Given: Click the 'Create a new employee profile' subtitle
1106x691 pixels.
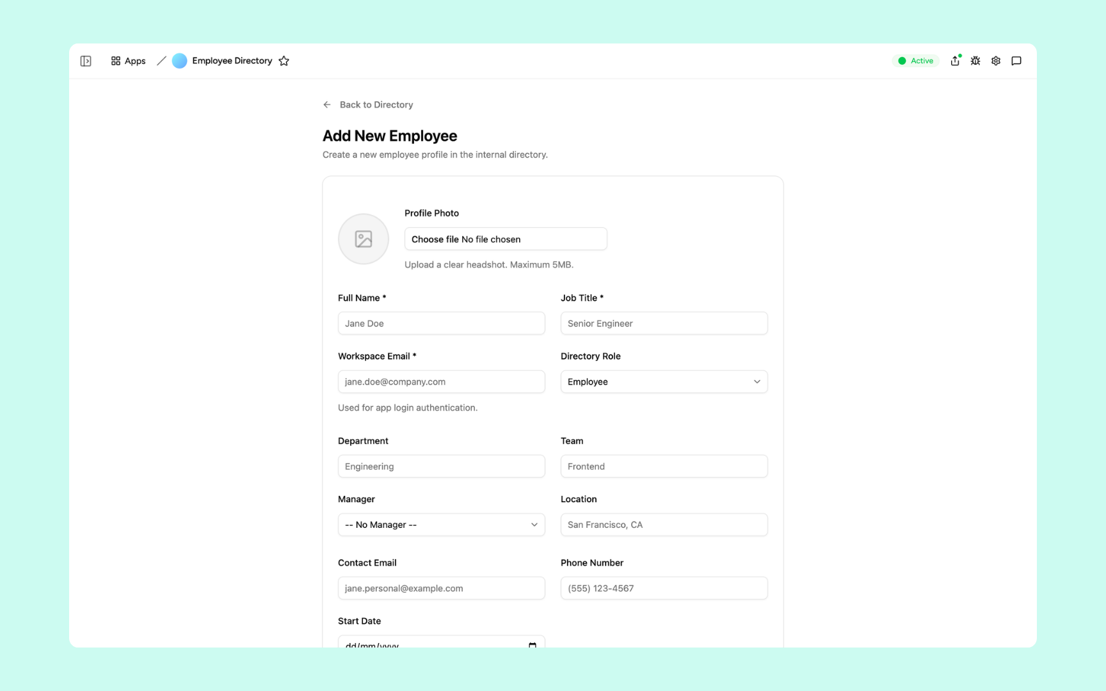Looking at the screenshot, I should point(435,155).
